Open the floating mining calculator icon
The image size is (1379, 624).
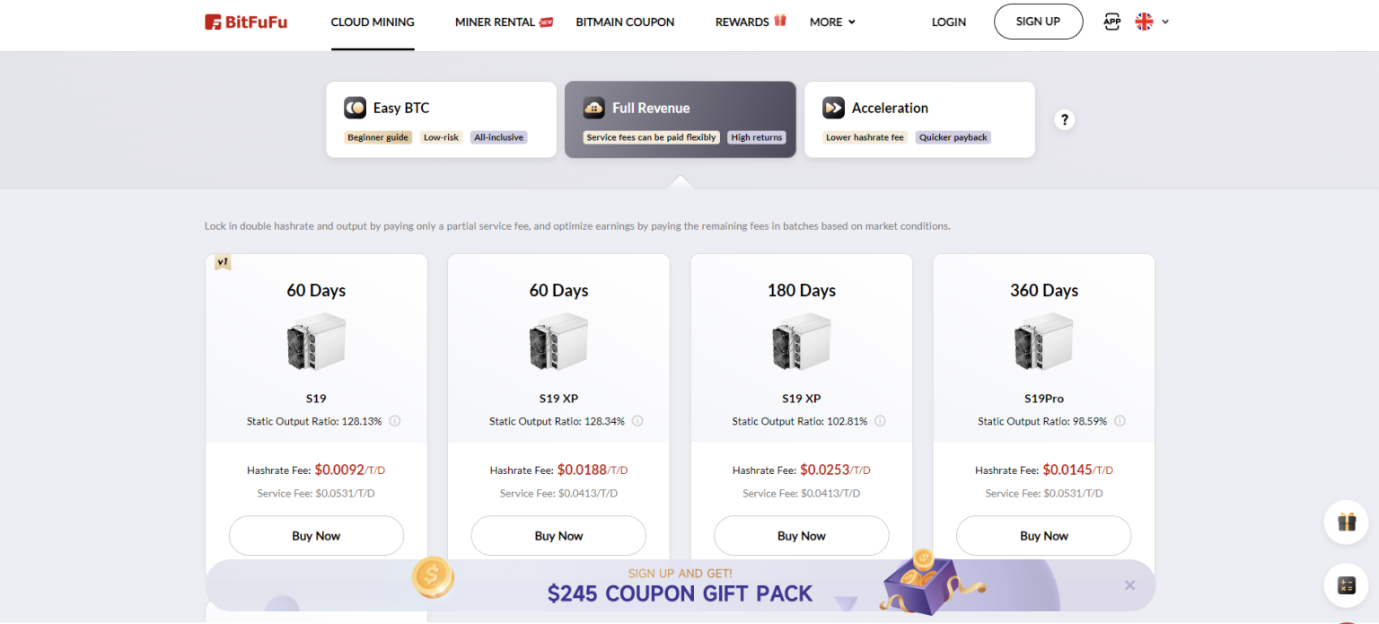tap(1346, 584)
